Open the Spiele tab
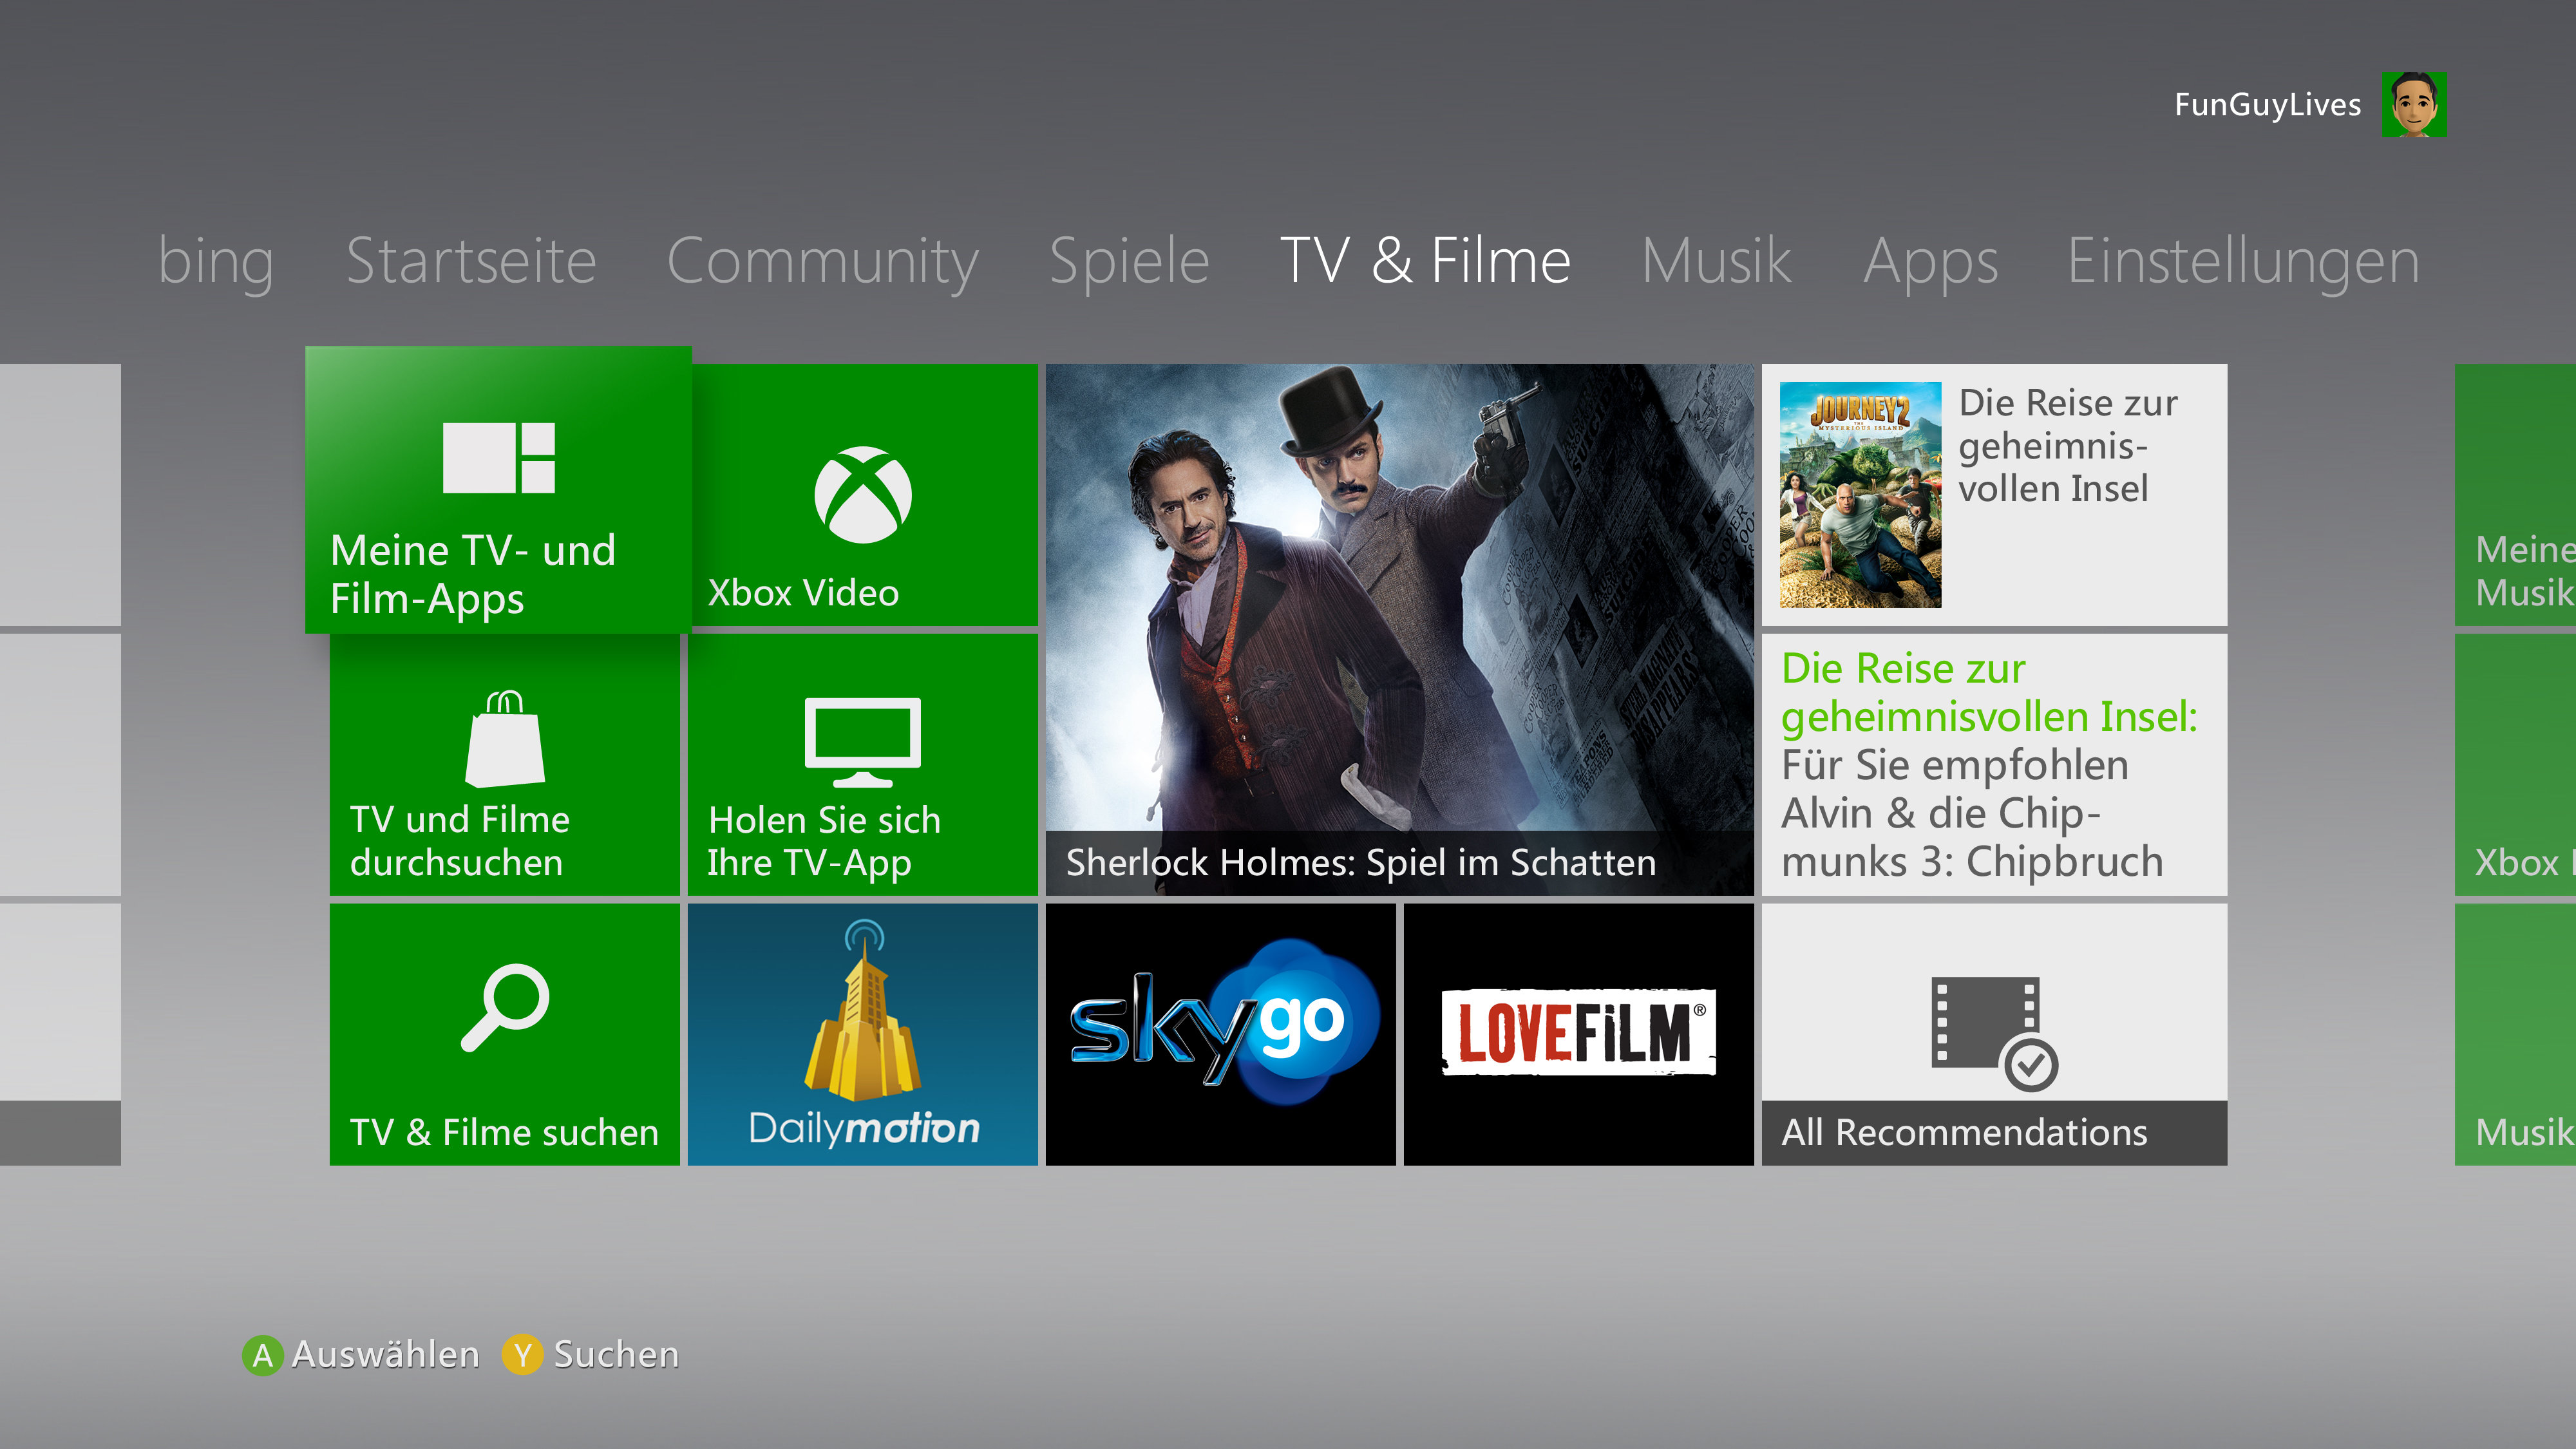The width and height of the screenshot is (2576, 1449). pos(1129,261)
